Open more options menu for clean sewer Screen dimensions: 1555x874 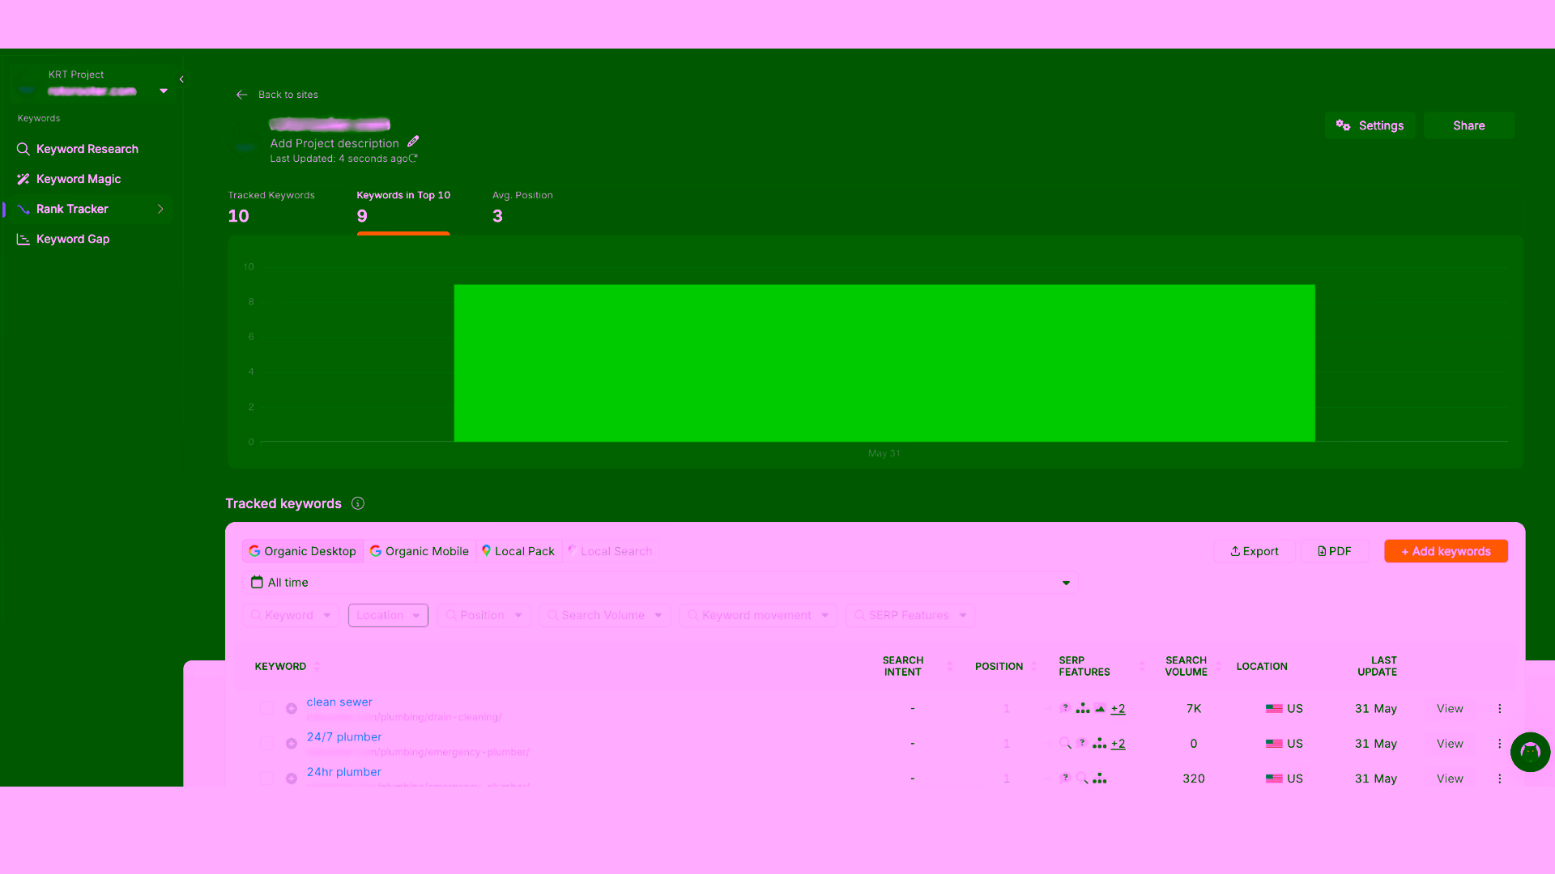(1499, 708)
